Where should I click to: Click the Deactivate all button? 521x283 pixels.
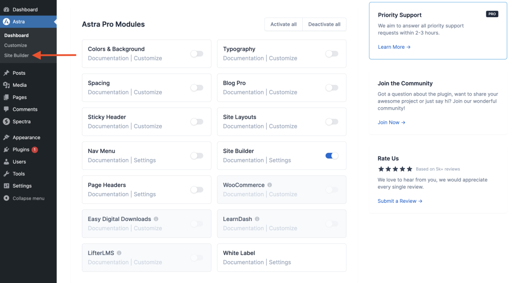click(x=324, y=24)
